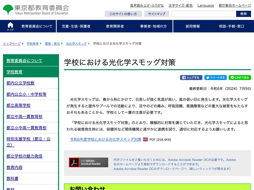254x190 pixels.
Task: Open sidebar heading 教育委員会について
Action: point(24,61)
